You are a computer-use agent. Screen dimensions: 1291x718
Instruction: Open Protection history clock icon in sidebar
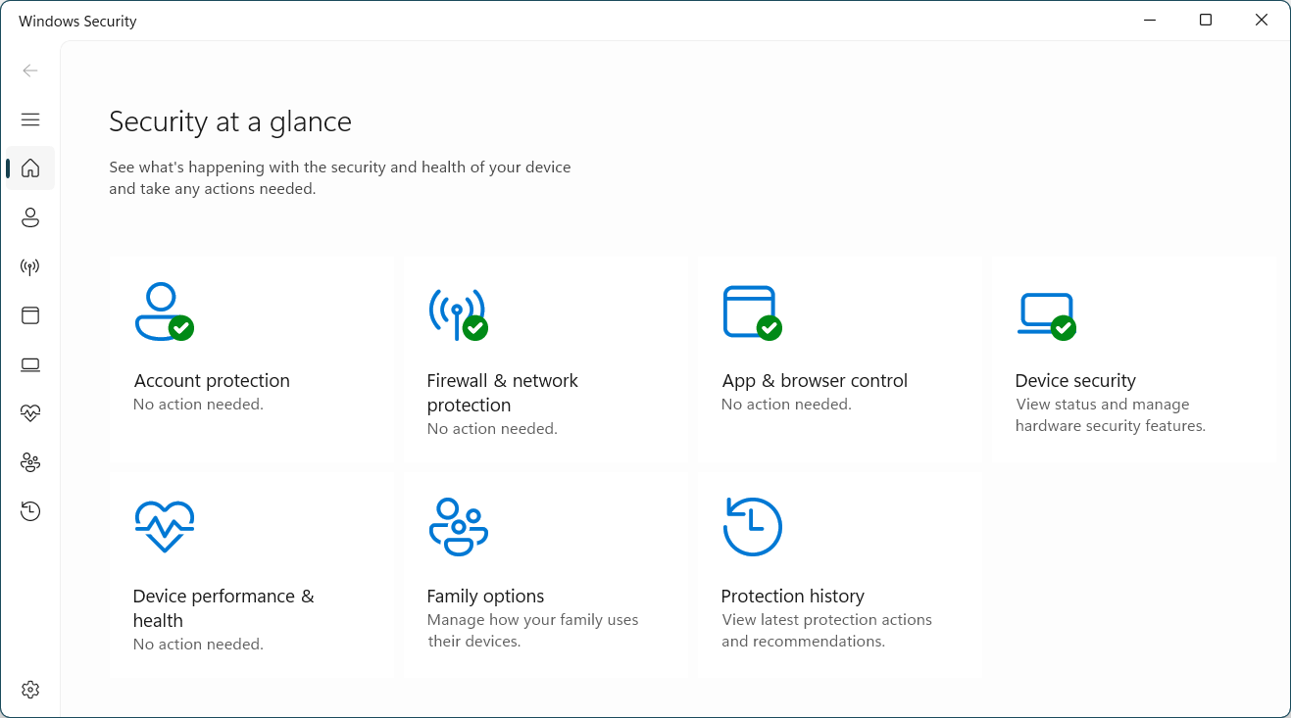tap(30, 511)
